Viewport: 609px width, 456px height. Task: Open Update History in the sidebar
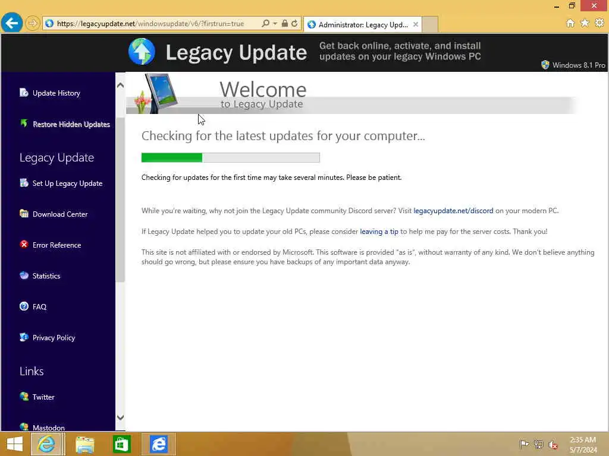(x=56, y=93)
